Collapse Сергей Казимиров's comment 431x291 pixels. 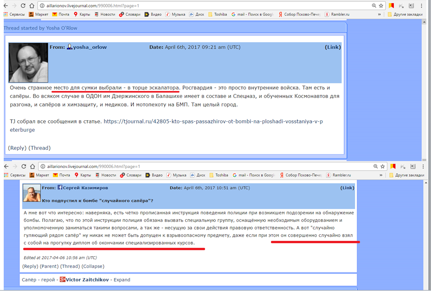[93, 266]
